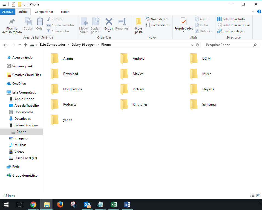The image size is (262, 210).
Task: Click Colar atalho in ribbon
Action: [x=58, y=31]
